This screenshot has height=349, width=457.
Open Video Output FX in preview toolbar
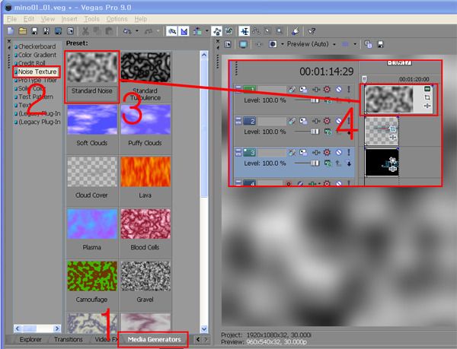click(258, 45)
